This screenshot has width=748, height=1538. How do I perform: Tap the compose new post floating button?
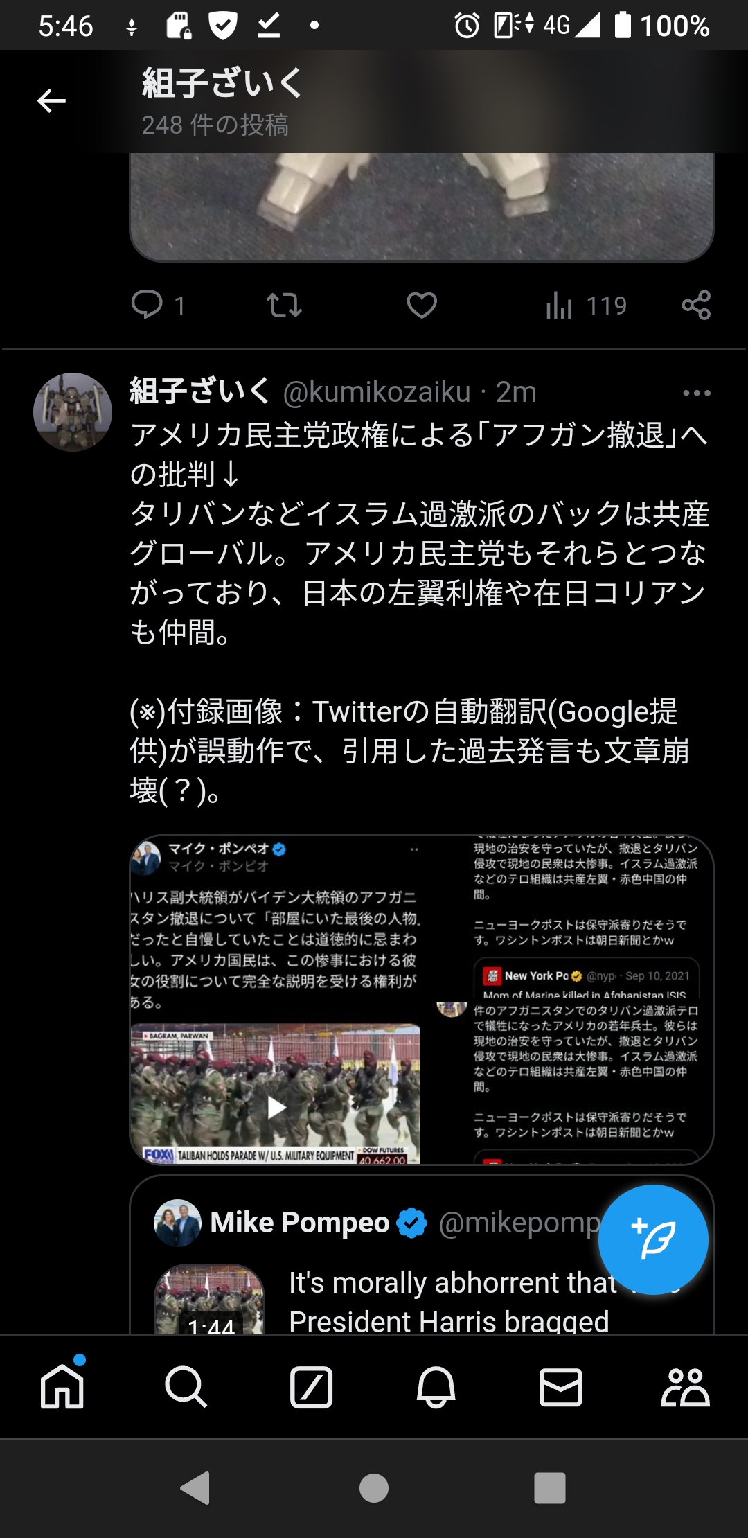click(x=653, y=1239)
